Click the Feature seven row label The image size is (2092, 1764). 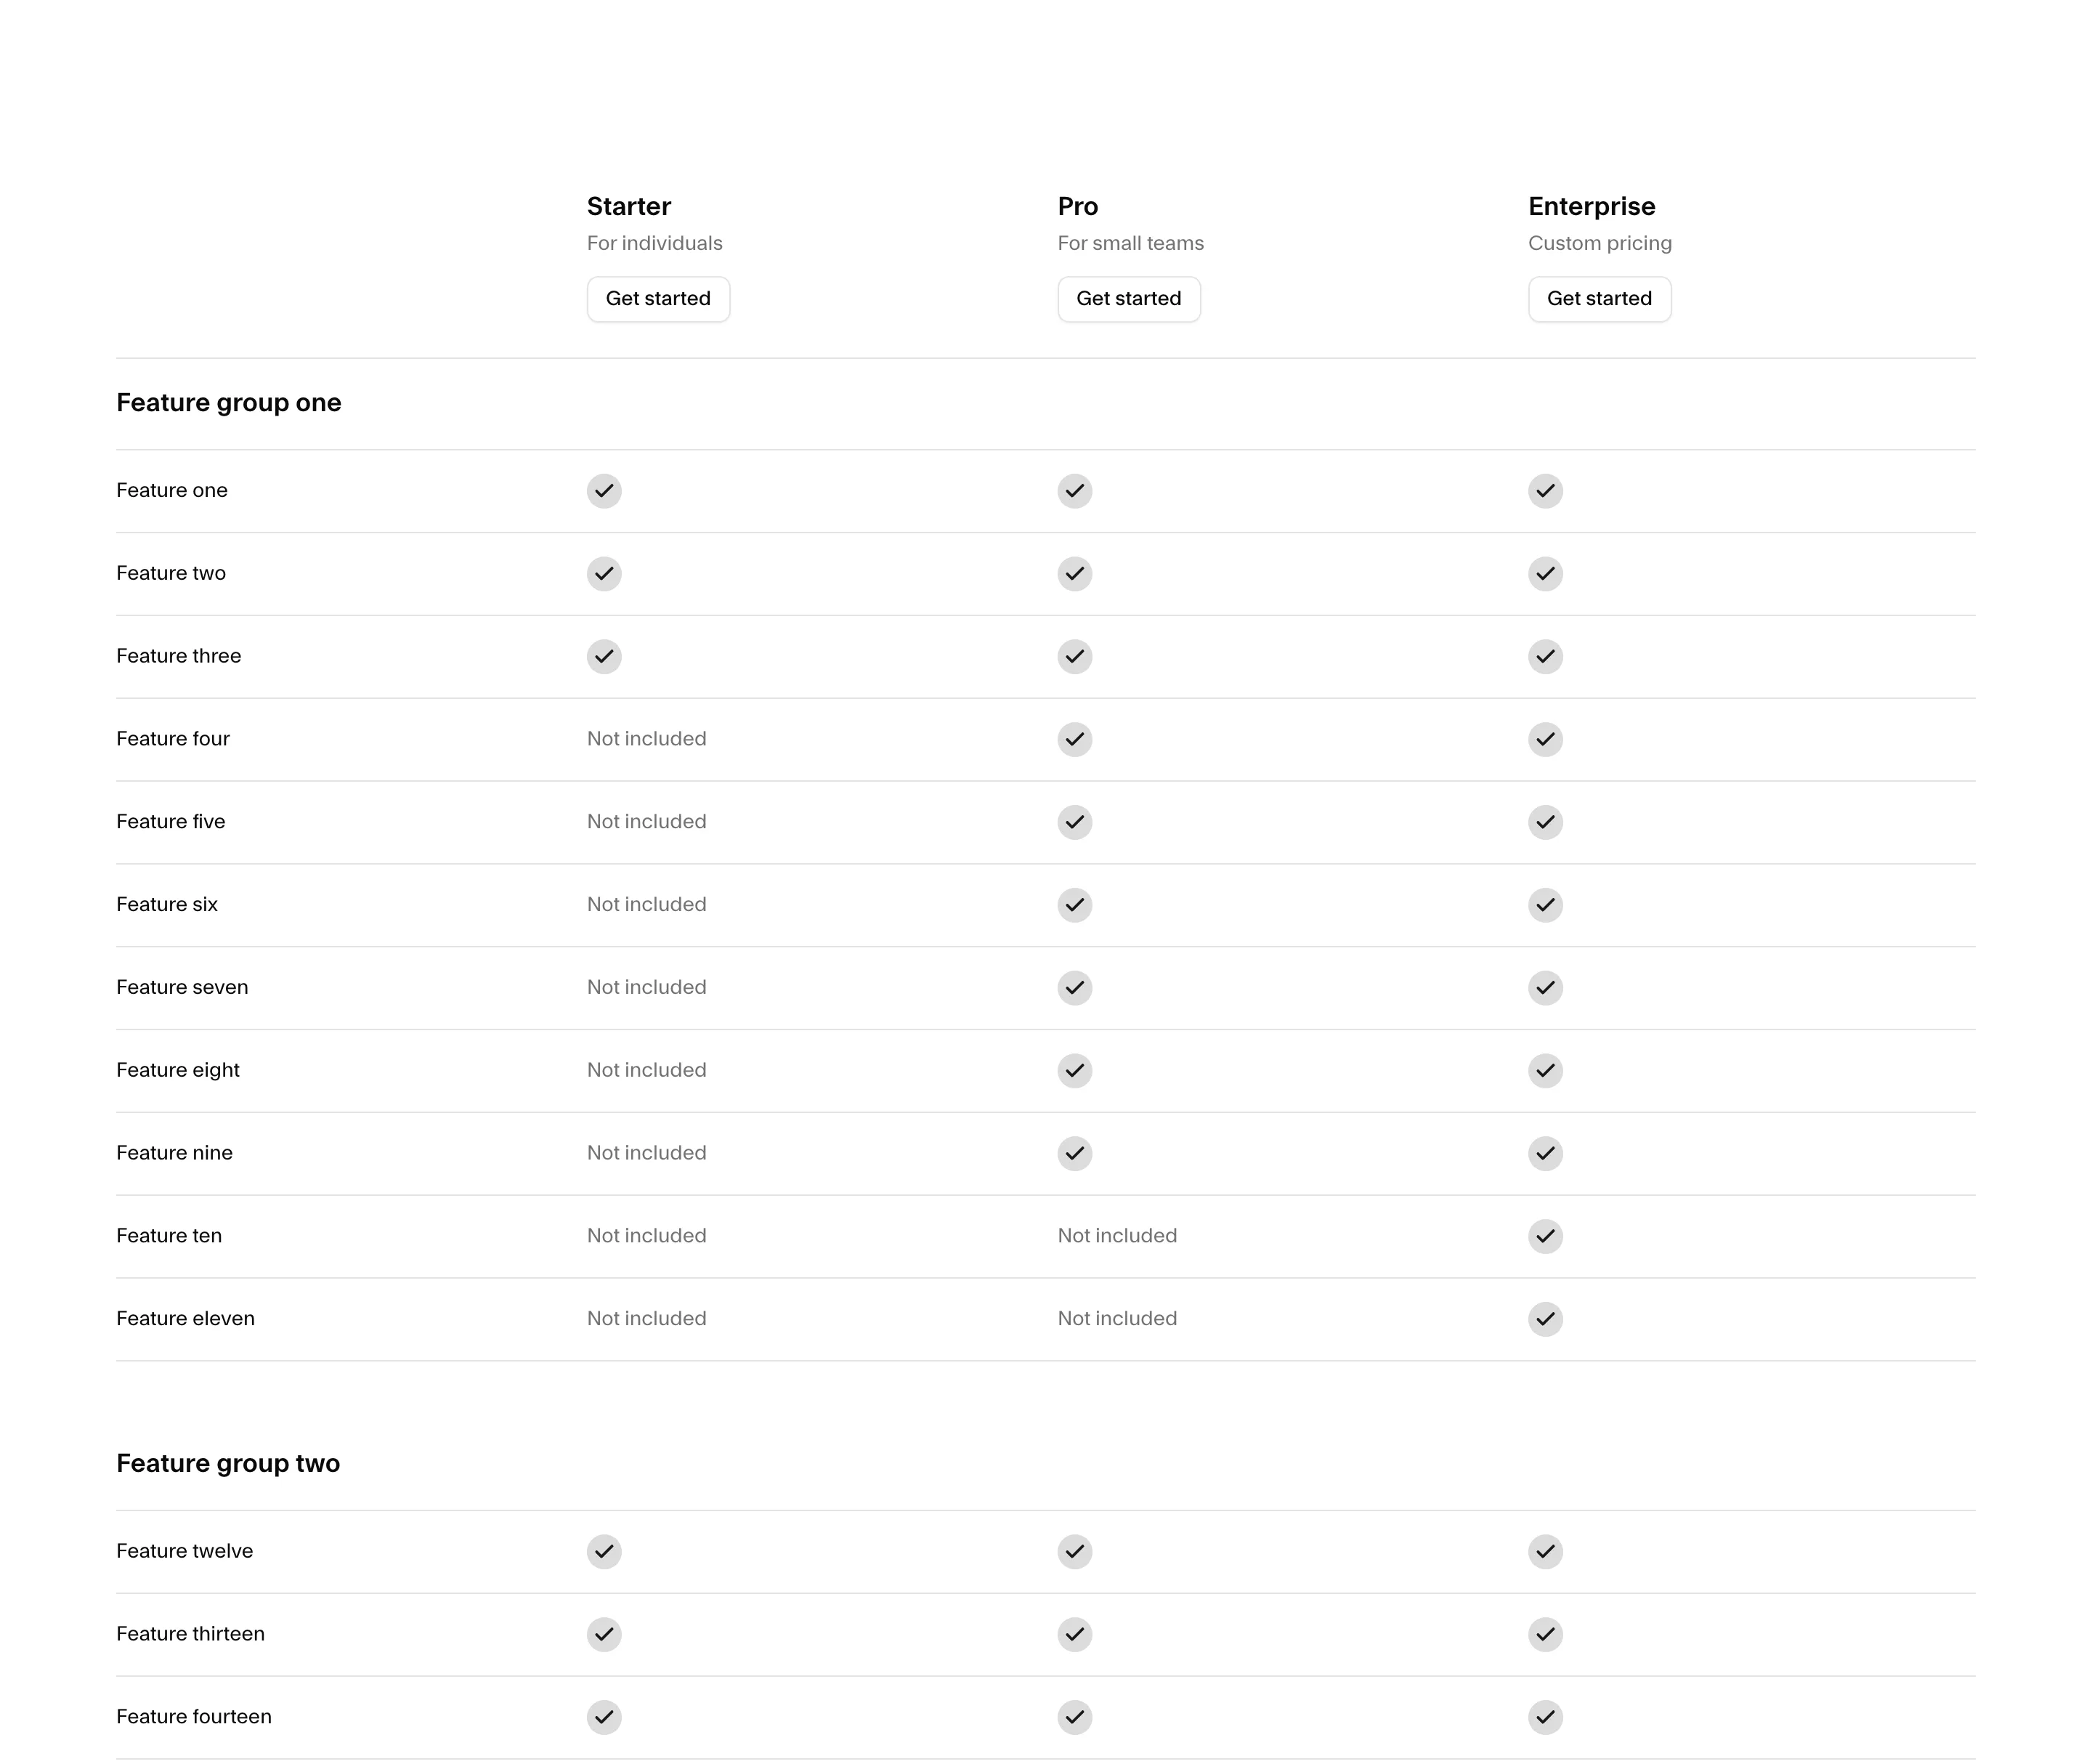pos(182,988)
